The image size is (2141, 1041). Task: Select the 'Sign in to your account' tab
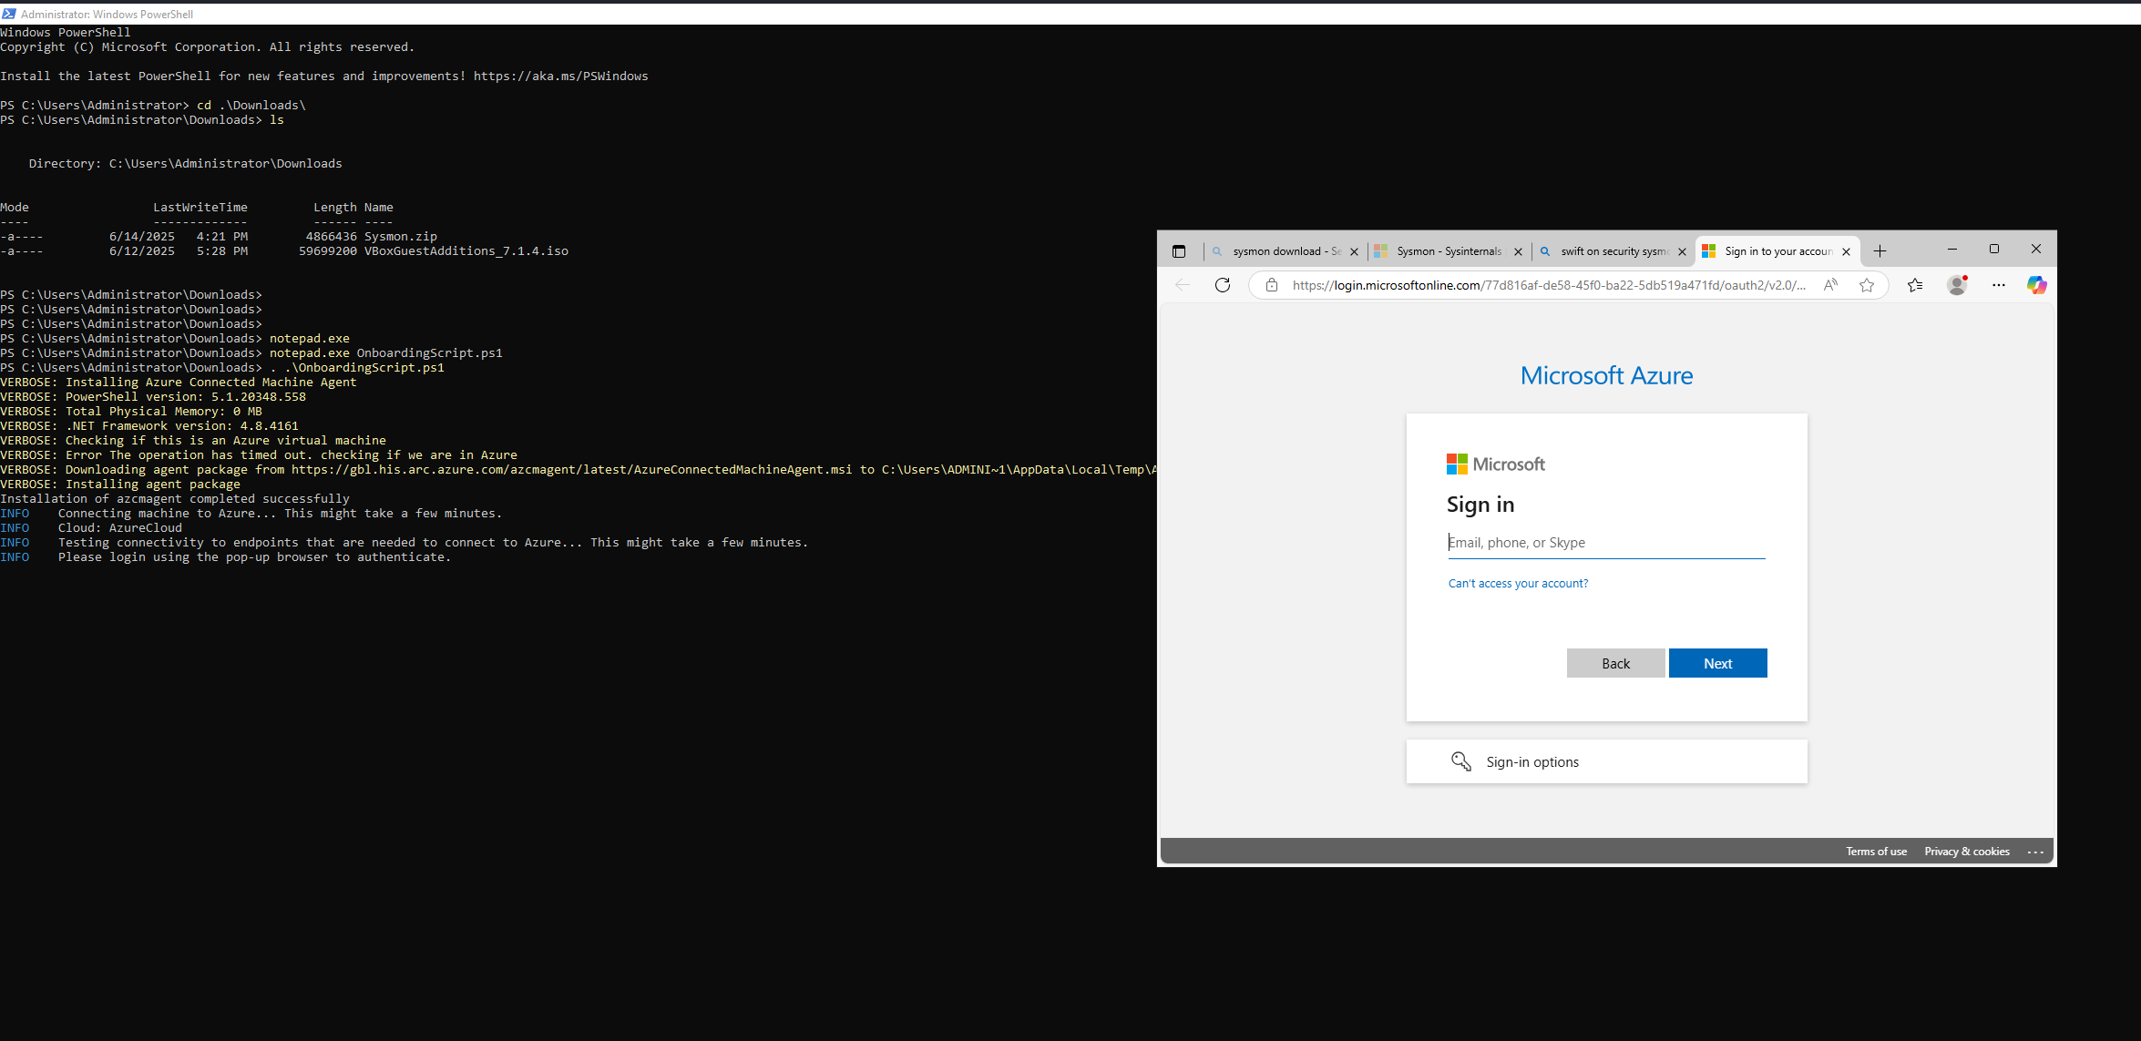pos(1777,251)
